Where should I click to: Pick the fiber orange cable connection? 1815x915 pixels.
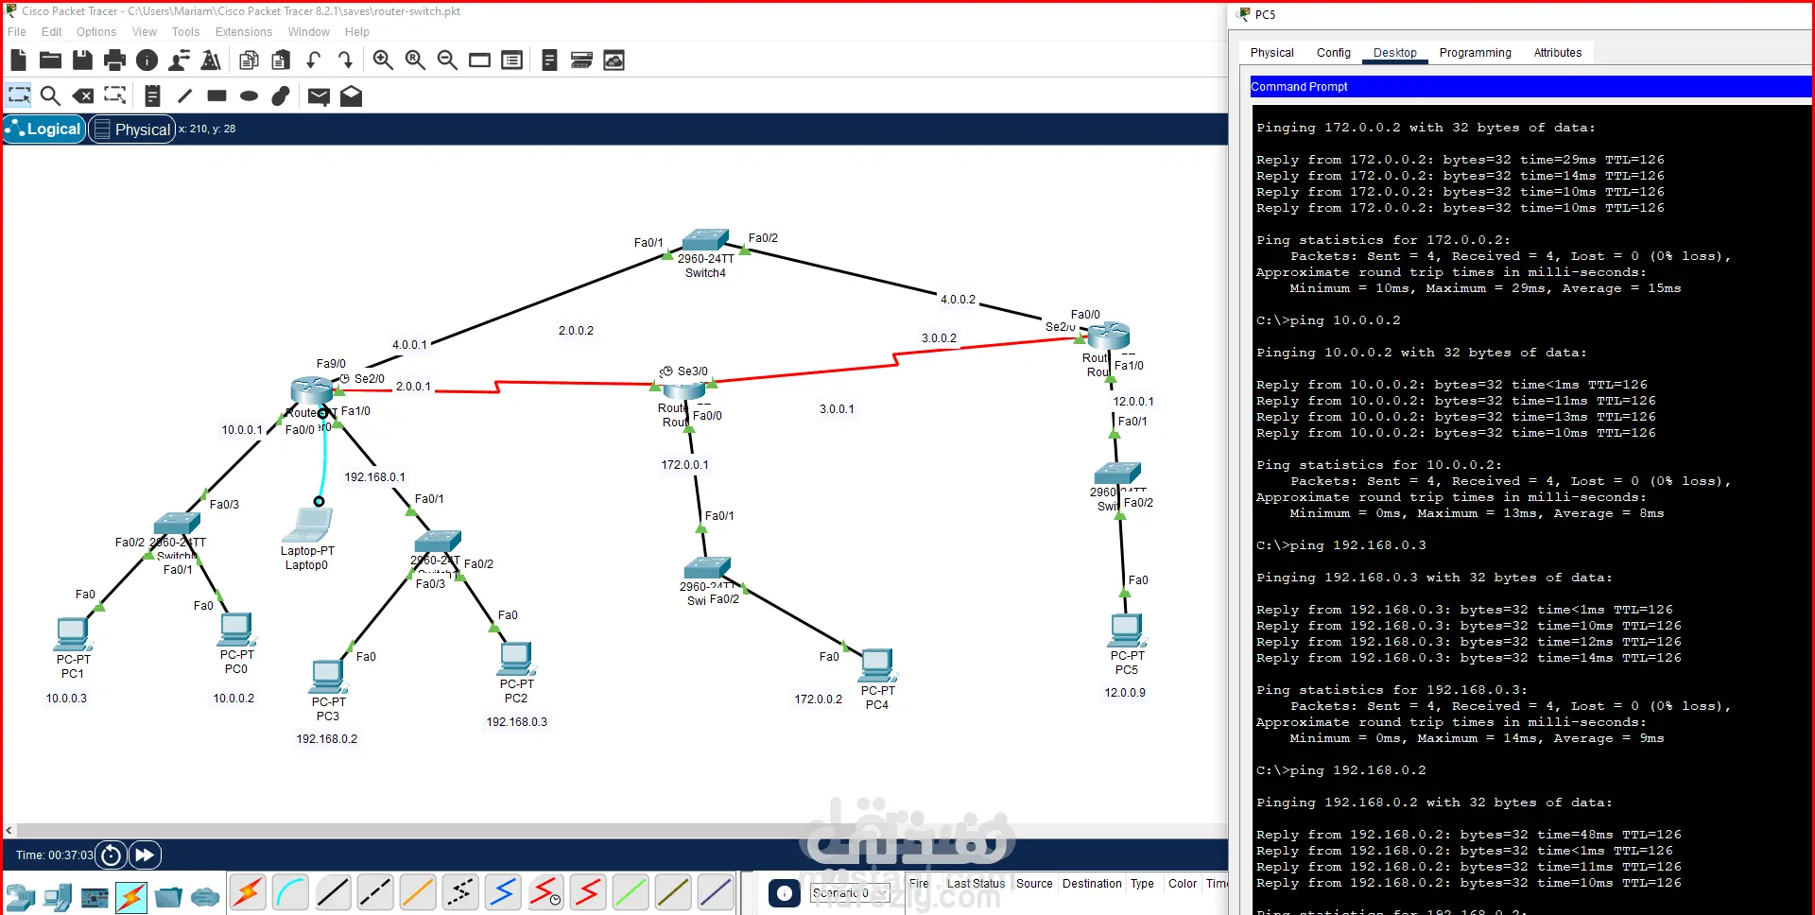pyautogui.click(x=418, y=892)
